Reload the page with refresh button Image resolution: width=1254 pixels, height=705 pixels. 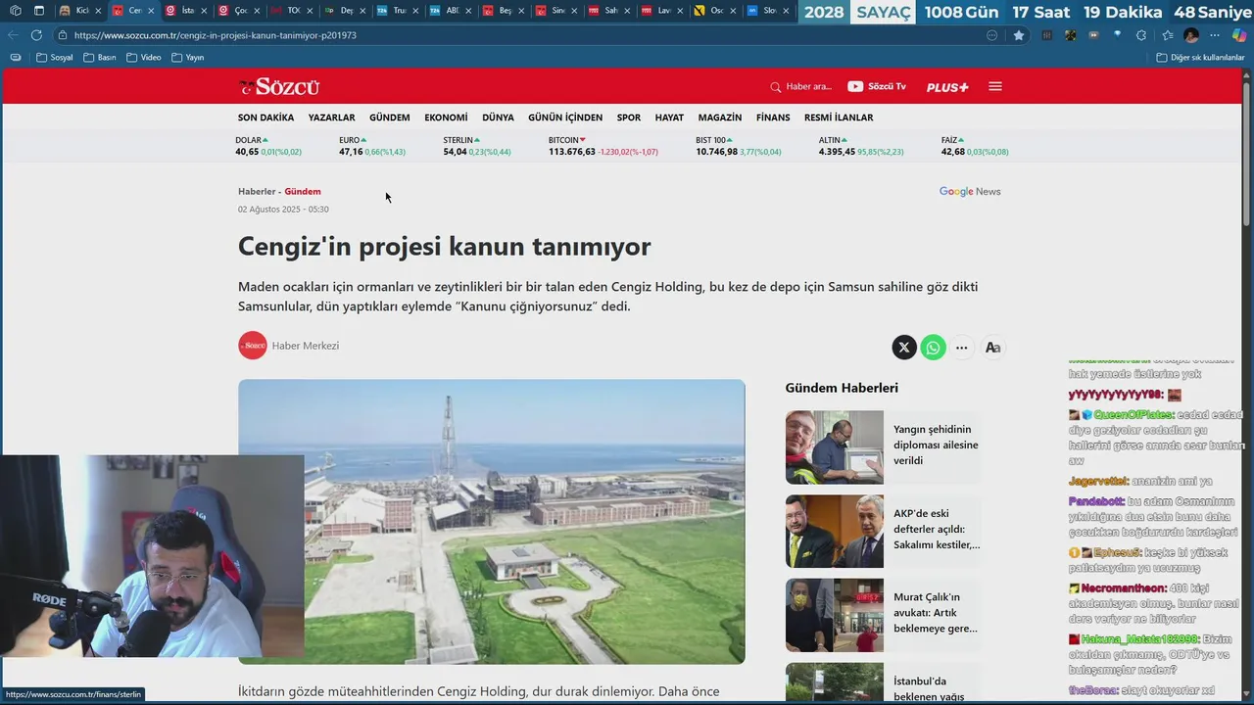coord(36,35)
